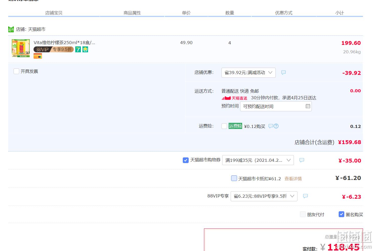Open the Vita lemon tea product thumbnail
Viewport: 374px width, 251px height.
21,48
